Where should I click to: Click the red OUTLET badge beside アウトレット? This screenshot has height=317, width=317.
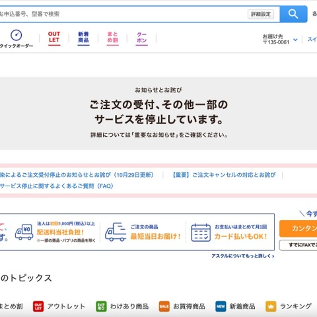(38, 306)
